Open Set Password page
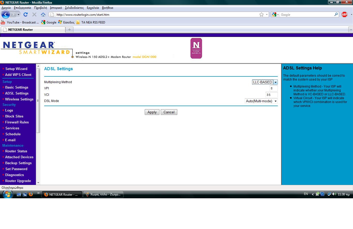 pyautogui.click(x=16, y=169)
